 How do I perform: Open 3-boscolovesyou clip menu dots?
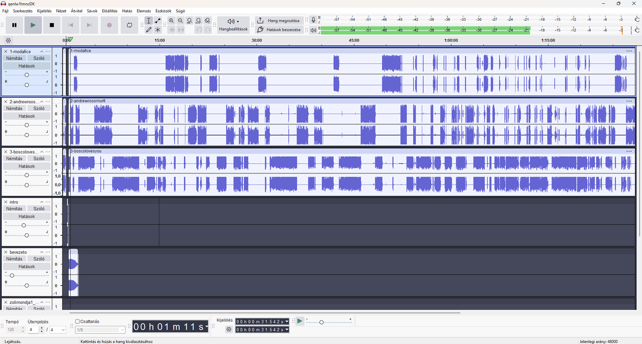coord(629,151)
